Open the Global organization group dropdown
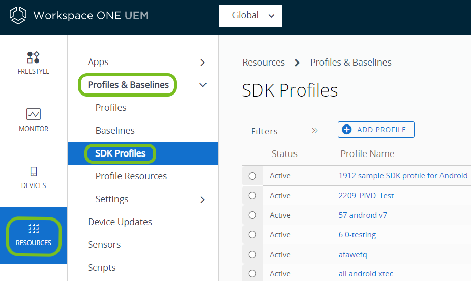Screen dimensions: 471x281 pos(250,16)
